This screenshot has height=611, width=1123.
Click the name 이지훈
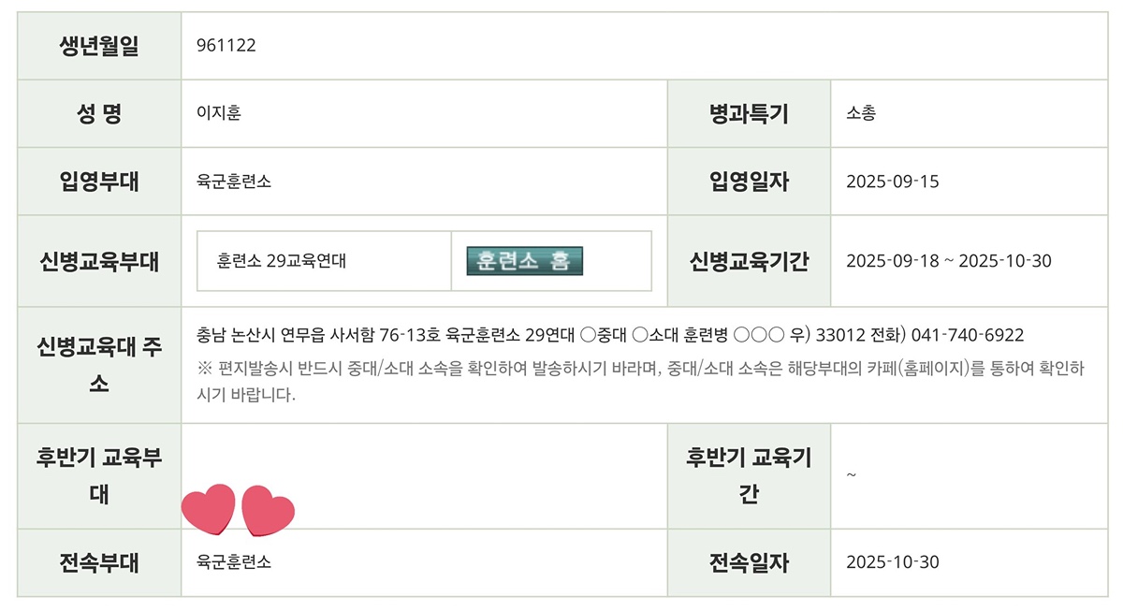pyautogui.click(x=219, y=113)
